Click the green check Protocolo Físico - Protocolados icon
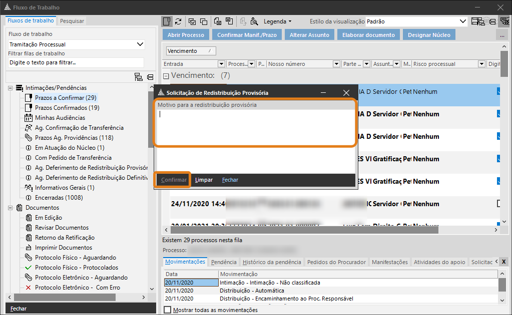The height and width of the screenshot is (315, 512). tap(29, 268)
